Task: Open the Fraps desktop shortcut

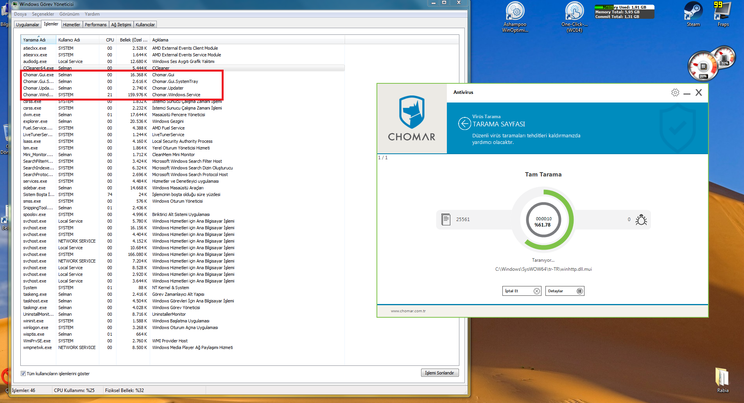Action: point(723,14)
